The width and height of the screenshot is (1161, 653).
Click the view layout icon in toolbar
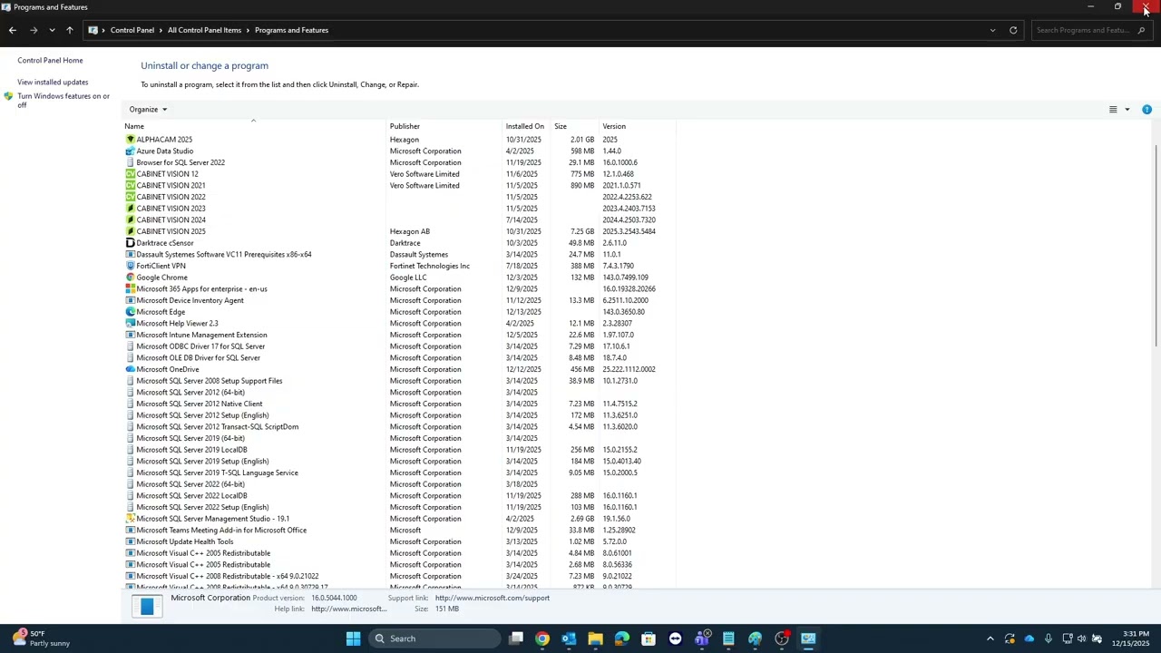tap(1113, 110)
